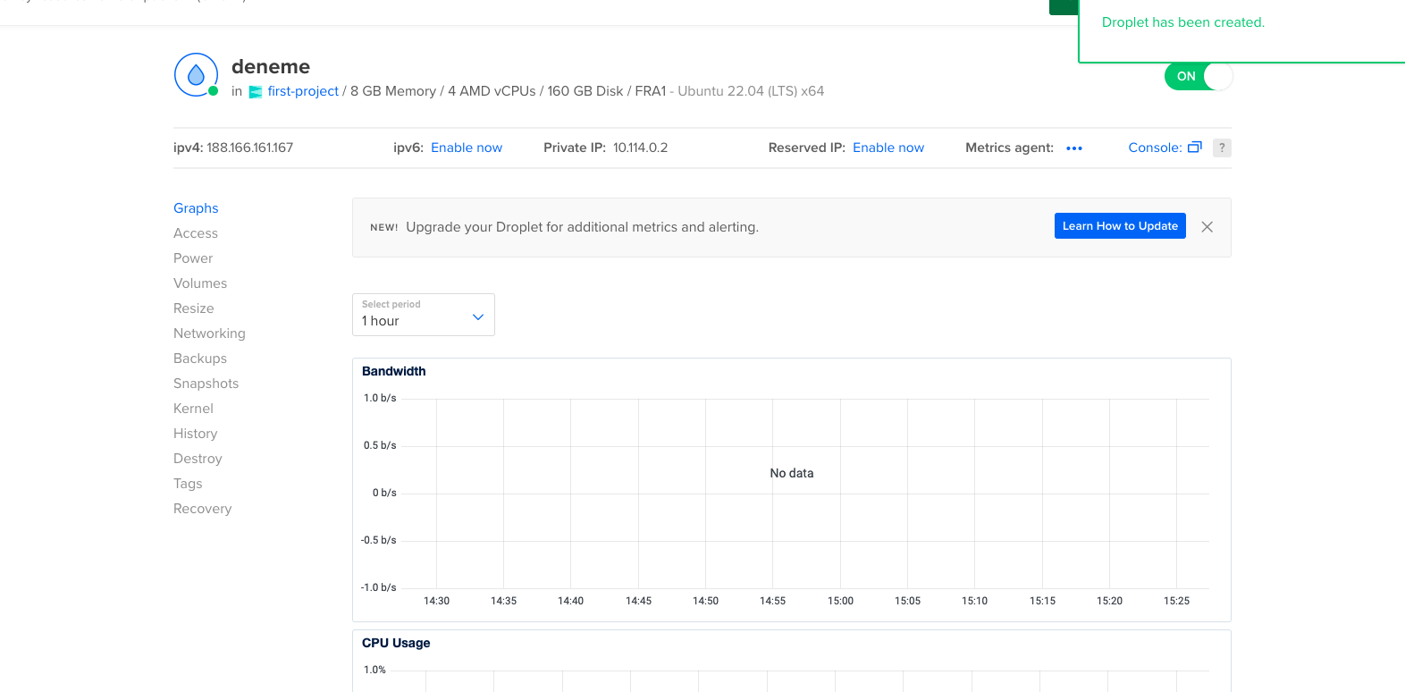Click Learn How to Update button
The height and width of the screenshot is (692, 1405).
pyautogui.click(x=1120, y=226)
